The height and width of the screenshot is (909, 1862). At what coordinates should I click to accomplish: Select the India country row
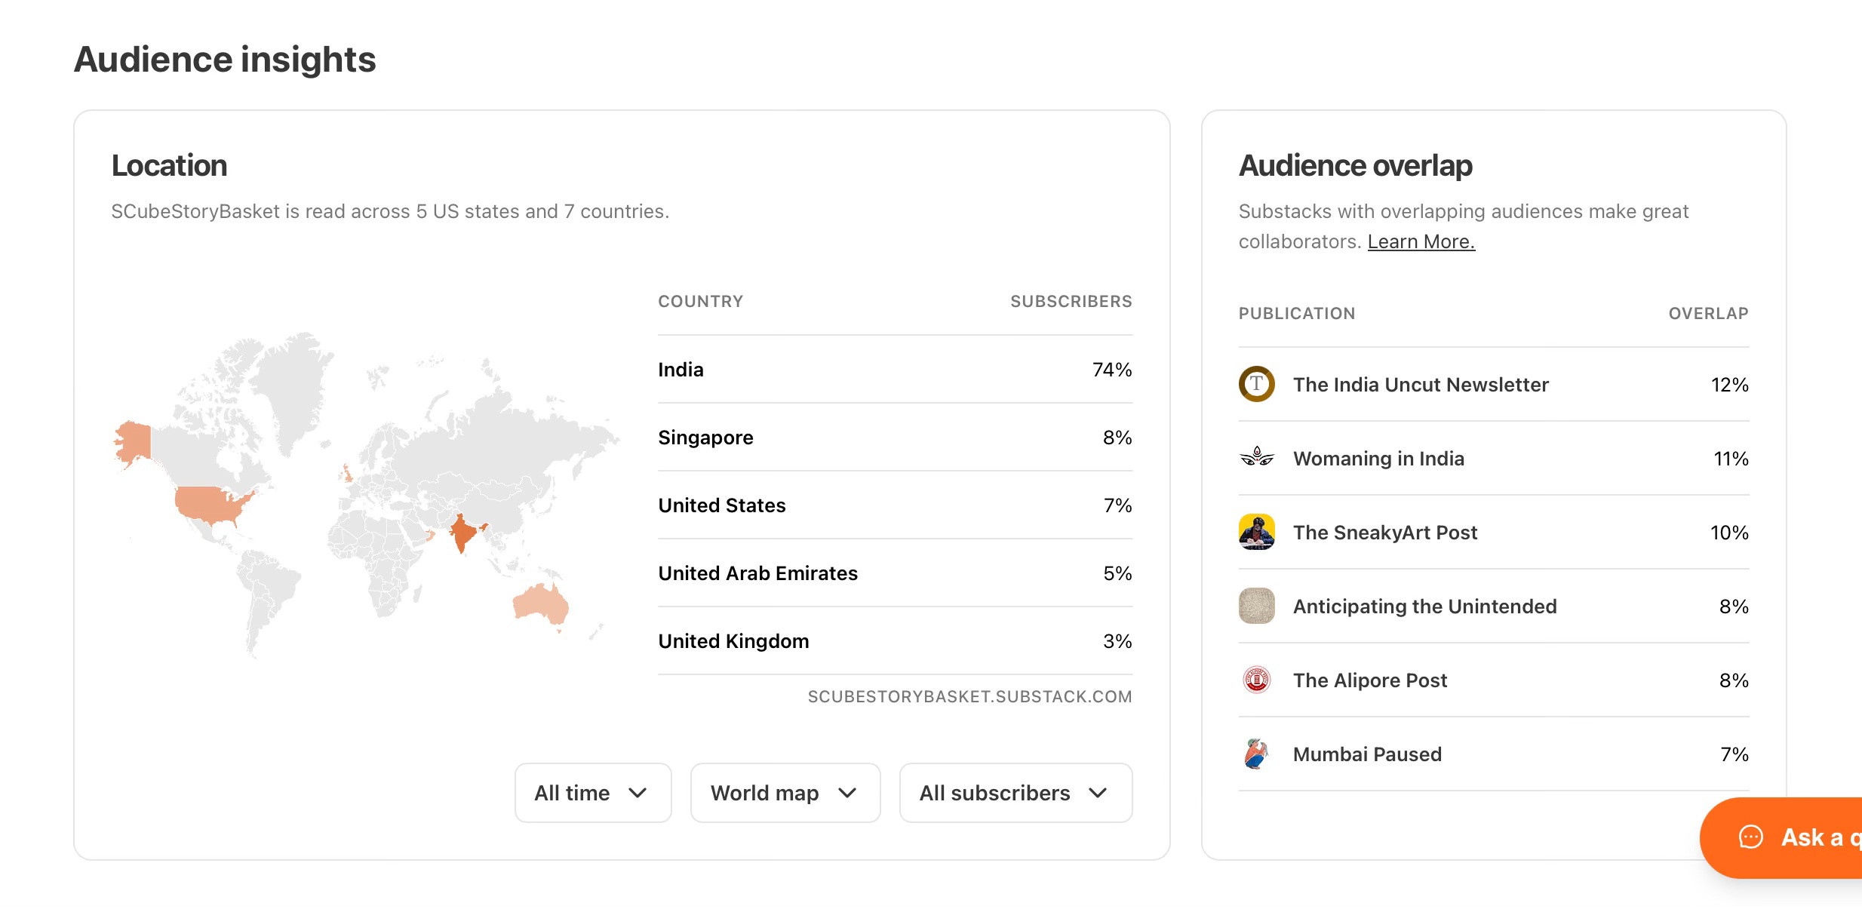click(895, 370)
